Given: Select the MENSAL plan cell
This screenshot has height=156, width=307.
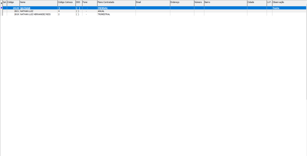Looking at the screenshot, I should [x=117, y=8].
